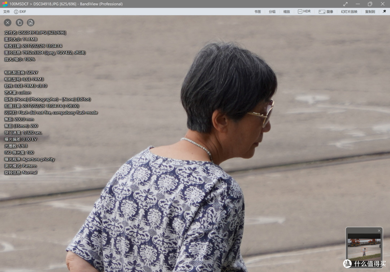Viewport: 390px width, 272px height.
Task: Select the ISO 感光度: 100 line
Action: tap(19, 153)
